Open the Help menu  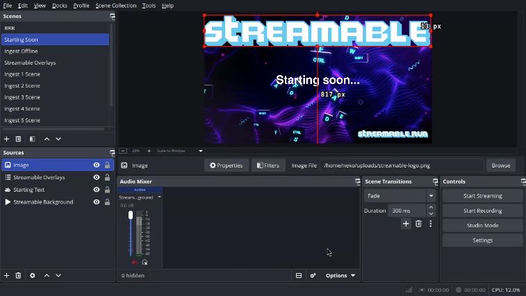167,6
